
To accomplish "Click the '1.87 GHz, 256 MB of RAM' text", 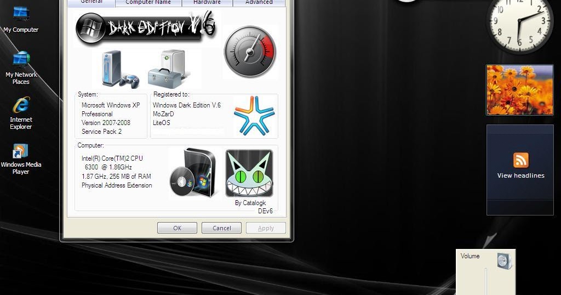I will click(x=116, y=177).
